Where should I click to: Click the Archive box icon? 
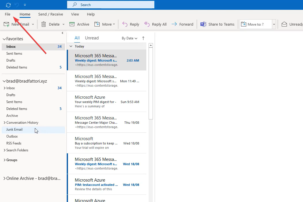72,24
